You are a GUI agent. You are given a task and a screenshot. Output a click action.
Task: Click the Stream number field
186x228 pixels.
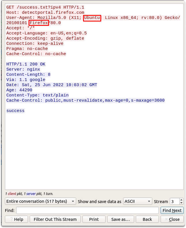(x=175, y=201)
